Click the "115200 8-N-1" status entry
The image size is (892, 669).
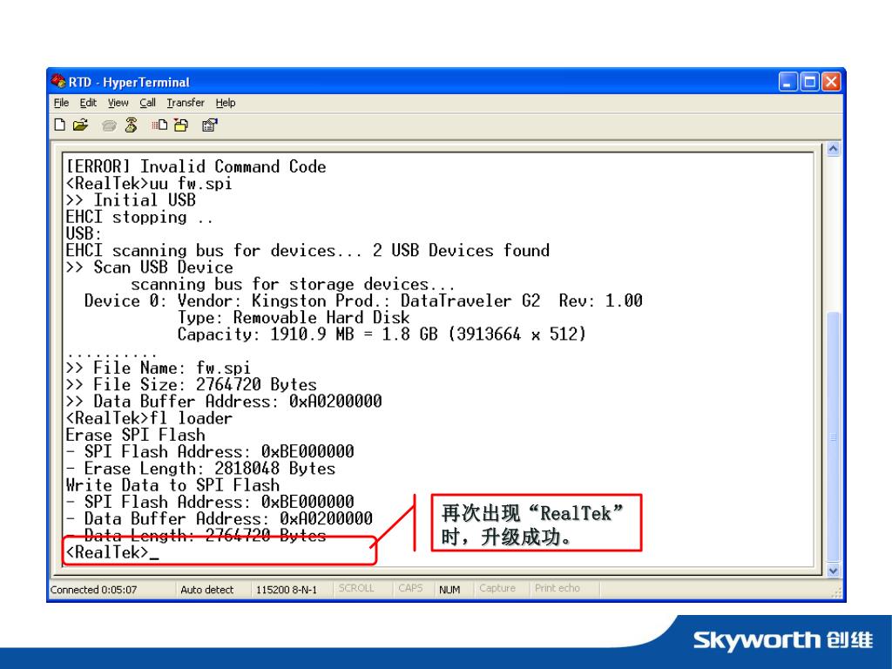click(x=286, y=590)
